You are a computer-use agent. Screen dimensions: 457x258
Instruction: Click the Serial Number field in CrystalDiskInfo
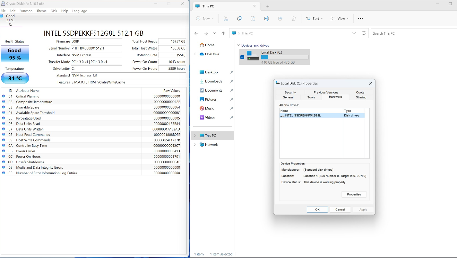[x=96, y=48]
